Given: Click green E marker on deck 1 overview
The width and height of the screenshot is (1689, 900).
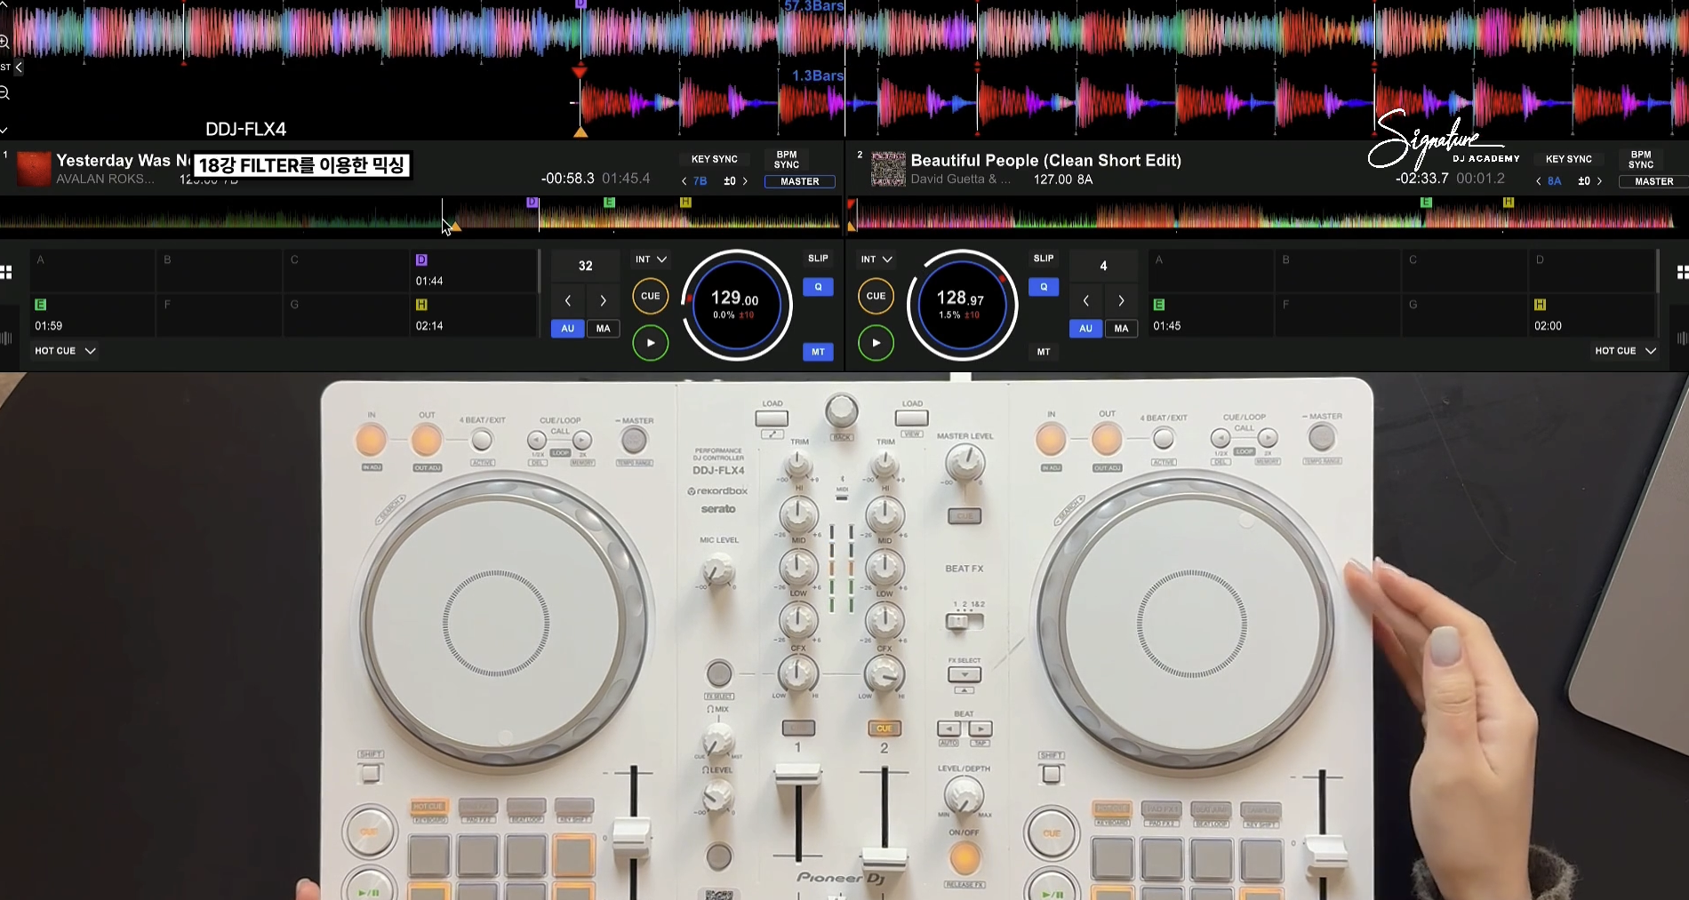Looking at the screenshot, I should (x=609, y=203).
